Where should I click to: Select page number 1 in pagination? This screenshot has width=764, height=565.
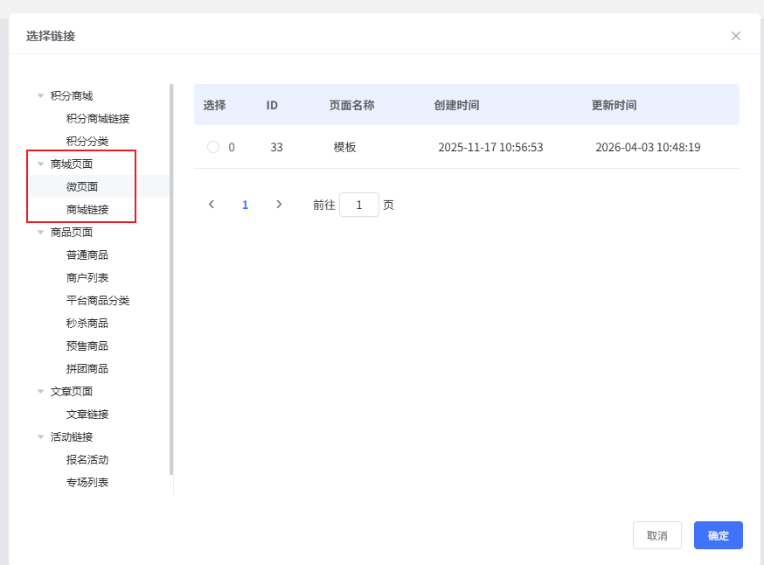tap(246, 205)
